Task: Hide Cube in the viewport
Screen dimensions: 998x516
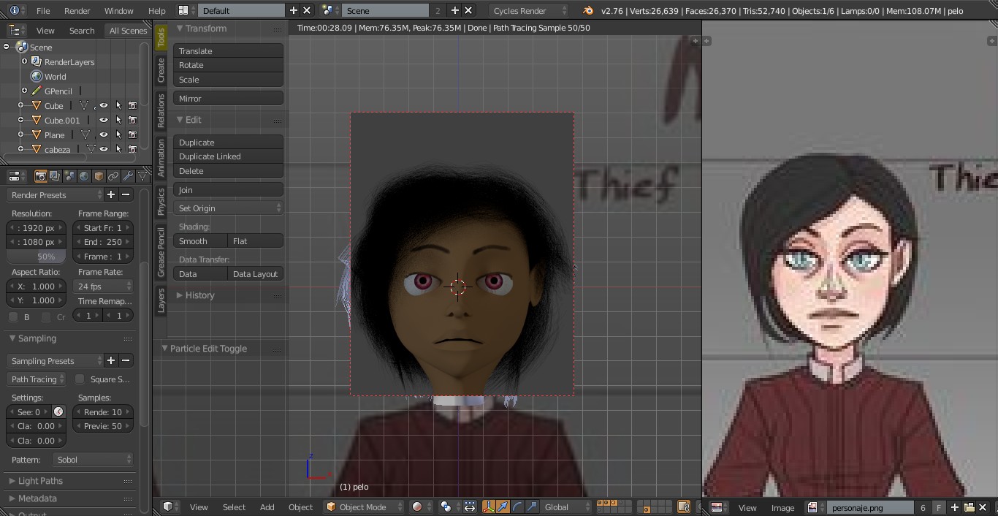Action: [104, 106]
